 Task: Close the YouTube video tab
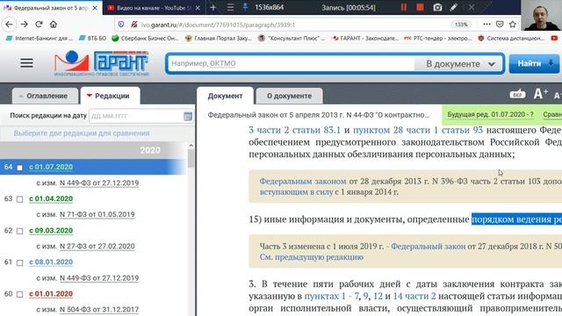tap(198, 8)
